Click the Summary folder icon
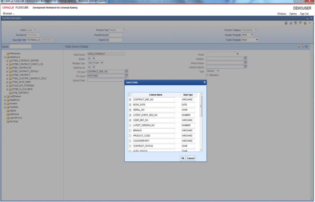This screenshot has width=315, height=202. [8, 122]
